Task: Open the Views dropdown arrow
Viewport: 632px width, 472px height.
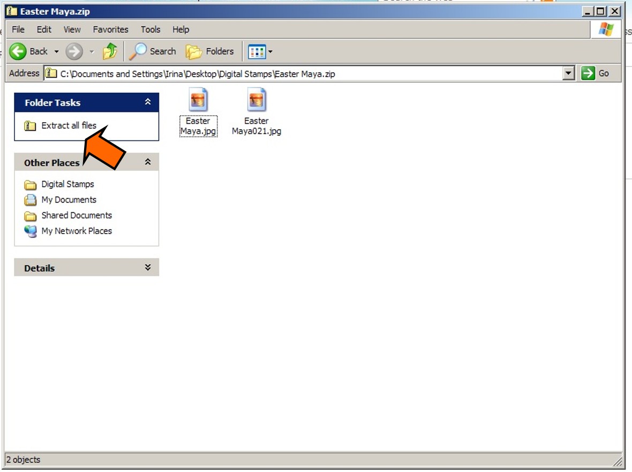Action: (270, 51)
